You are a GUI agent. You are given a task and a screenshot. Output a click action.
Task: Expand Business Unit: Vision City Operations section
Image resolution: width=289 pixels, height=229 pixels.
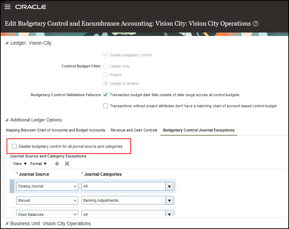(x=7, y=223)
